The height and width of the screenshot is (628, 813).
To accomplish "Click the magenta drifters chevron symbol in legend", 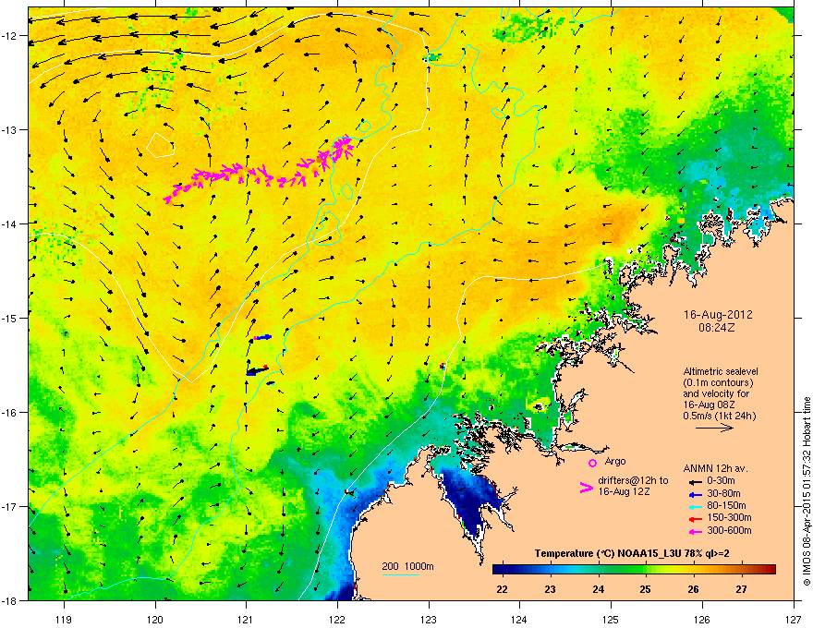I will (587, 488).
